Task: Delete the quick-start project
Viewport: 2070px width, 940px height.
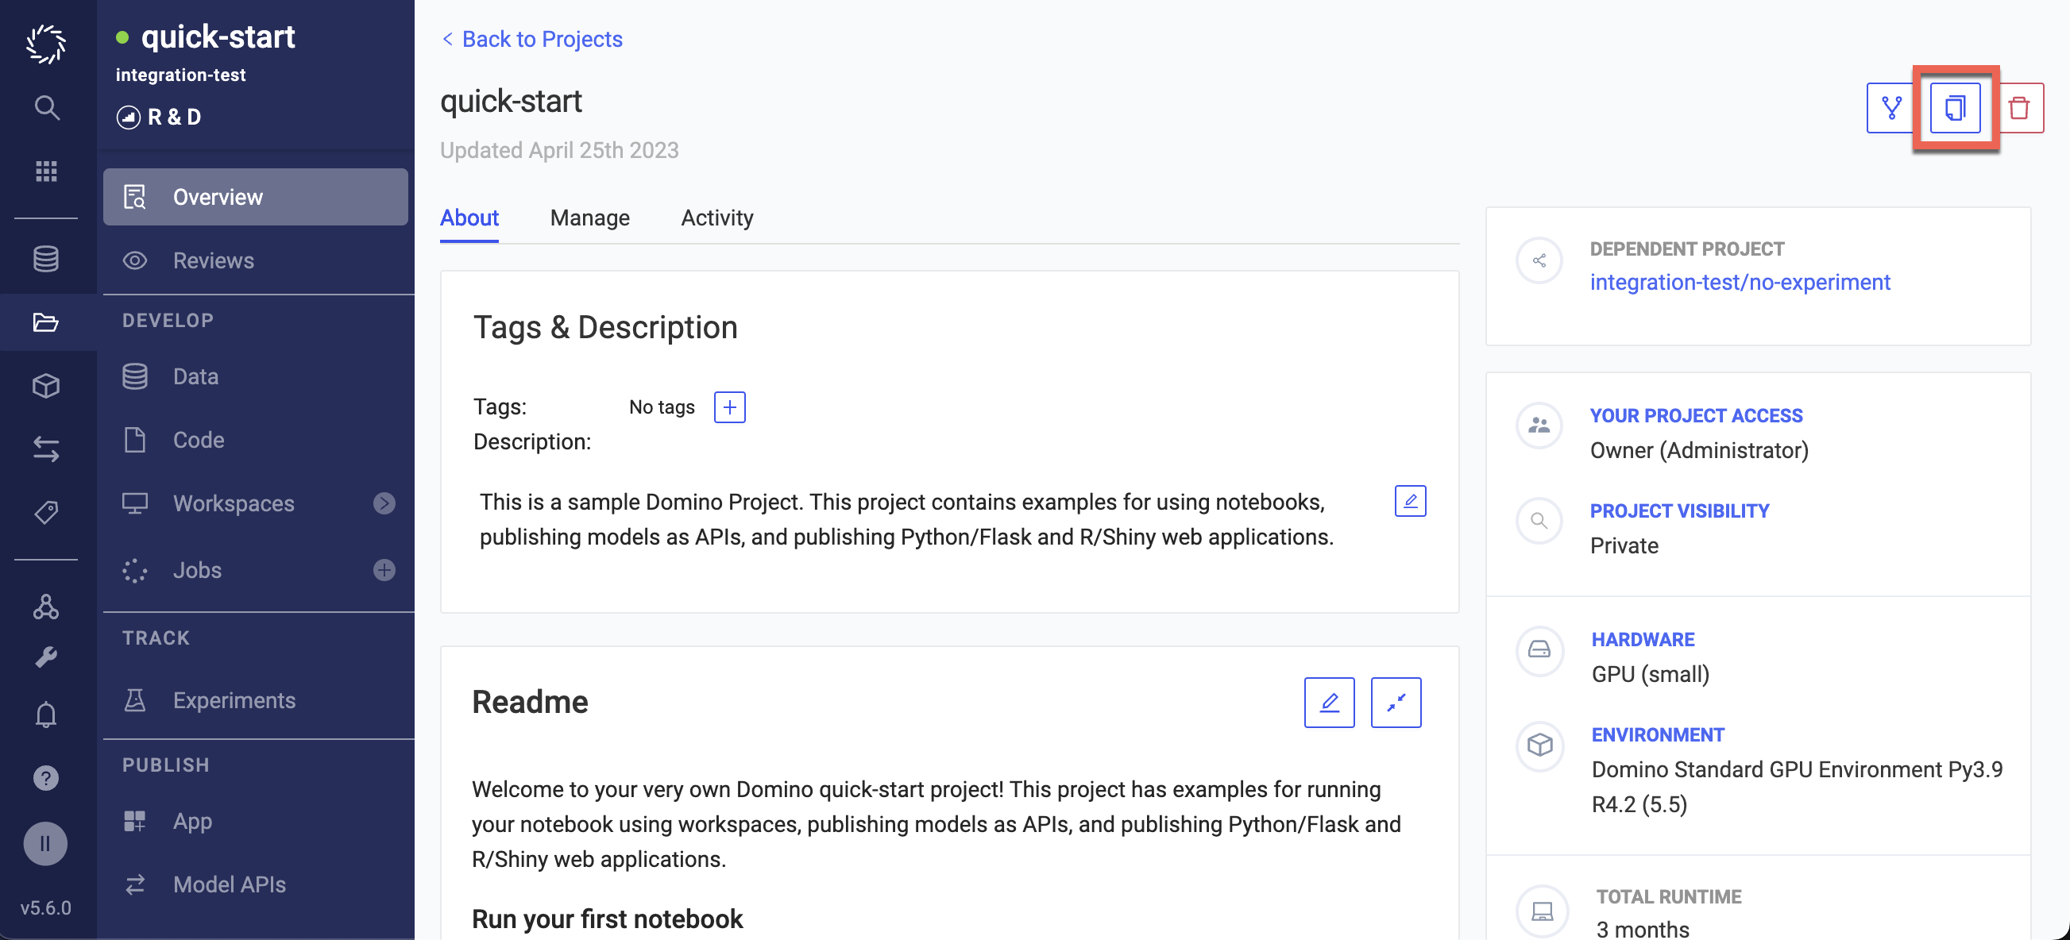Action: (x=2019, y=108)
